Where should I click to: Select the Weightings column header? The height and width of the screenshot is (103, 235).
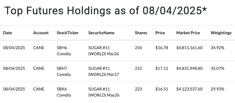pos(221,33)
